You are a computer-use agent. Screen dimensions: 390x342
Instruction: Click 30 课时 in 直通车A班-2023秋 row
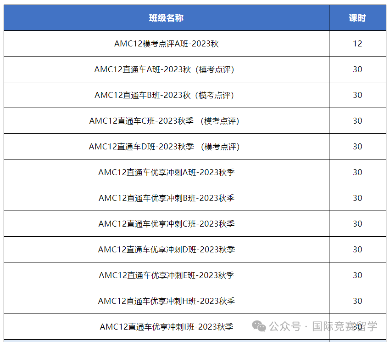coord(357,69)
